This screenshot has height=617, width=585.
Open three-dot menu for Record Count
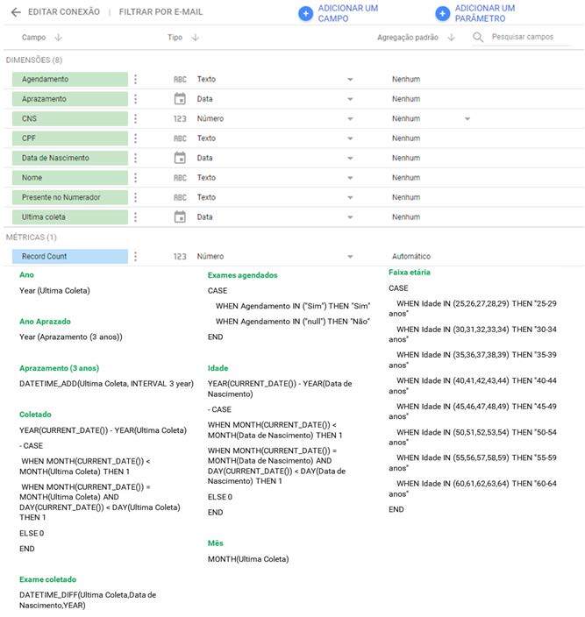[135, 257]
